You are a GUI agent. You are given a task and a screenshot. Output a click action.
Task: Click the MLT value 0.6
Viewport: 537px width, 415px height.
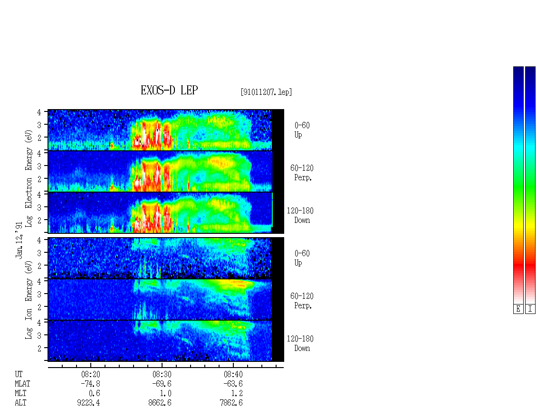(x=95, y=394)
